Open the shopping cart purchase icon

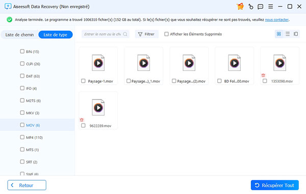(240, 7)
